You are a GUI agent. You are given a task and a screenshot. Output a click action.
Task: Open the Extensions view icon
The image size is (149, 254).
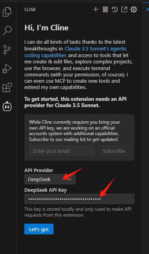tap(7, 87)
